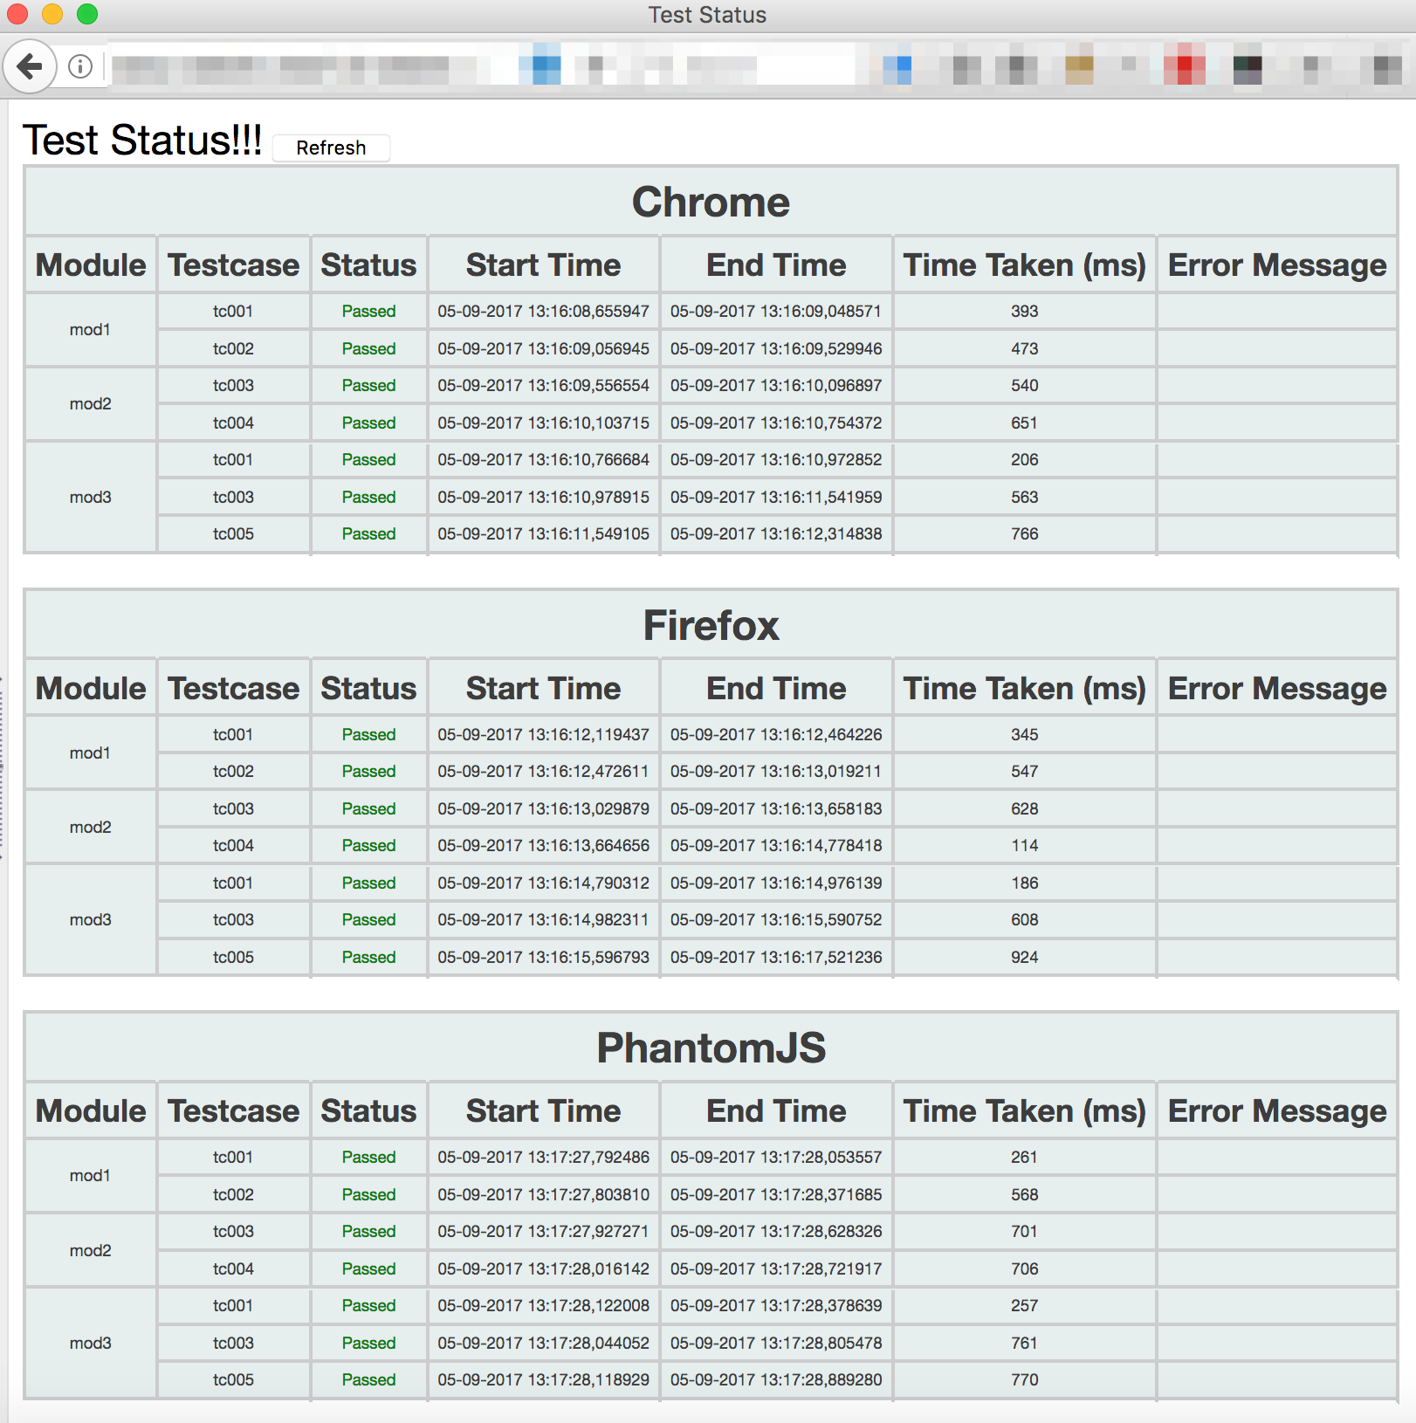Click the PhantomJS table title
The height and width of the screenshot is (1423, 1416).
[711, 1048]
